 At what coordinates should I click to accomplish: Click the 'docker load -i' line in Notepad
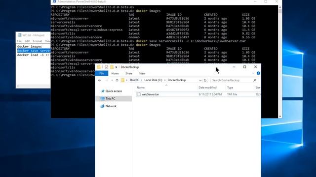click(34, 55)
